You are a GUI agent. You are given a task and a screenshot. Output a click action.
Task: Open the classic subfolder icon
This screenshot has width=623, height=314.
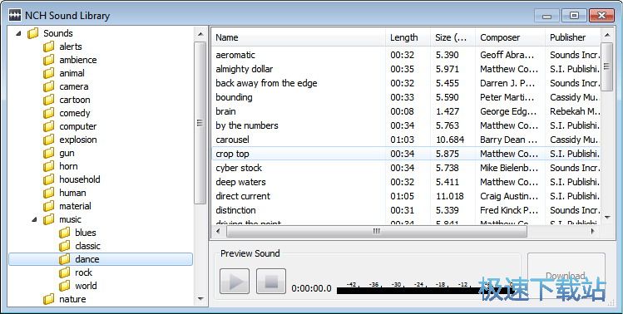[x=65, y=246]
